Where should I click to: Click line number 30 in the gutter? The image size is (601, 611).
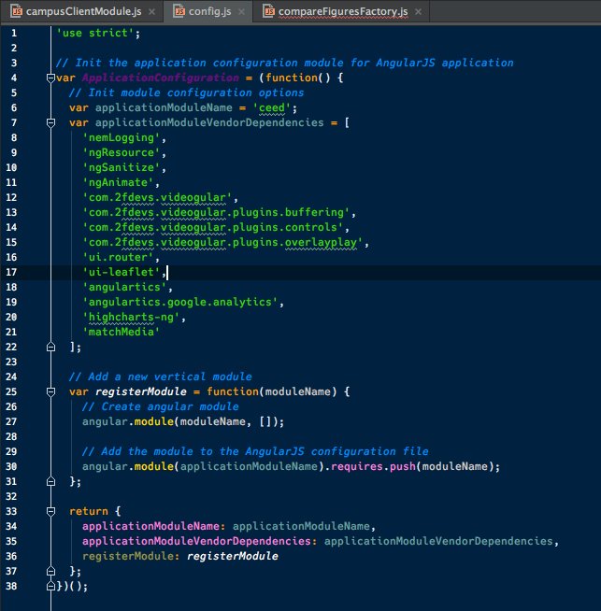(x=11, y=466)
